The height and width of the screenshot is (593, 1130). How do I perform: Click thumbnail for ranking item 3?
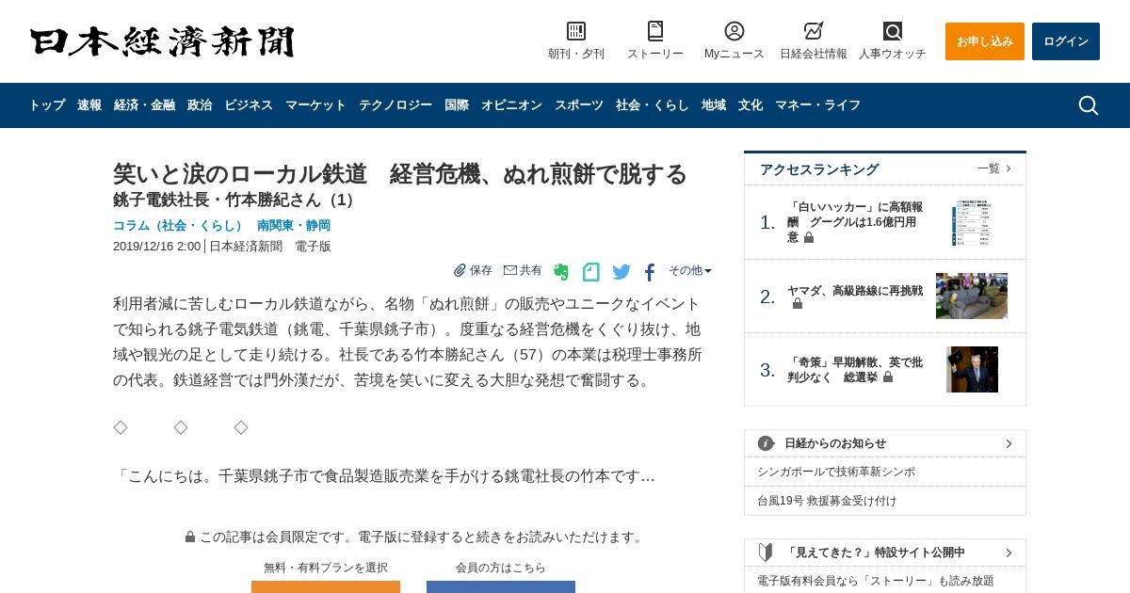[x=972, y=370]
